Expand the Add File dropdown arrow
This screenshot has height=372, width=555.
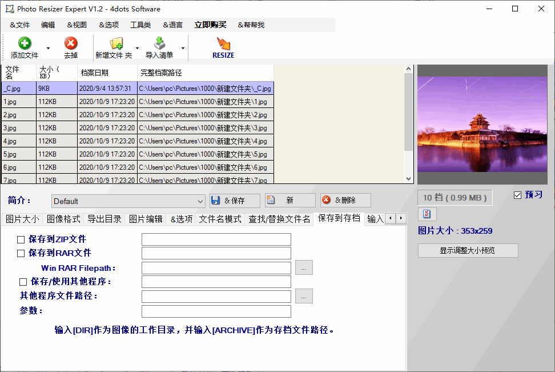pyautogui.click(x=48, y=48)
